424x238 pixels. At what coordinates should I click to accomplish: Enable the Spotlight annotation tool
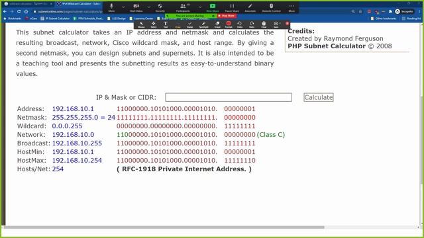point(203,25)
